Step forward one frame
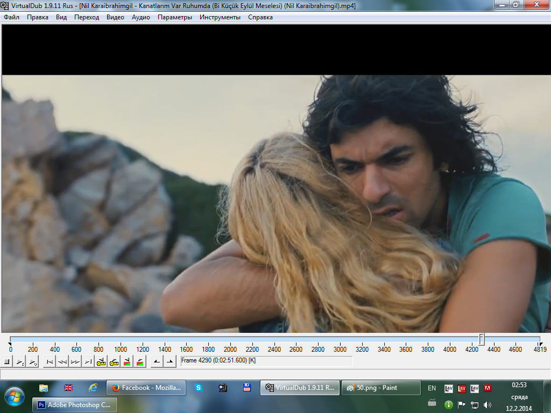Viewport: 551px width, 413px height. point(75,362)
